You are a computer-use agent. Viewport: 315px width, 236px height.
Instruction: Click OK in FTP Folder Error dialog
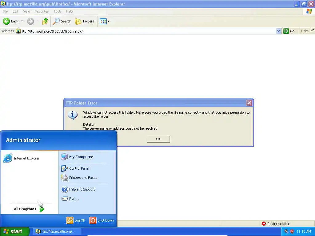(x=158, y=139)
